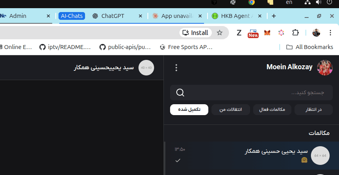The width and height of the screenshot is (339, 175).
Task: Select the انتقالات من filter chip
Action: (x=231, y=110)
